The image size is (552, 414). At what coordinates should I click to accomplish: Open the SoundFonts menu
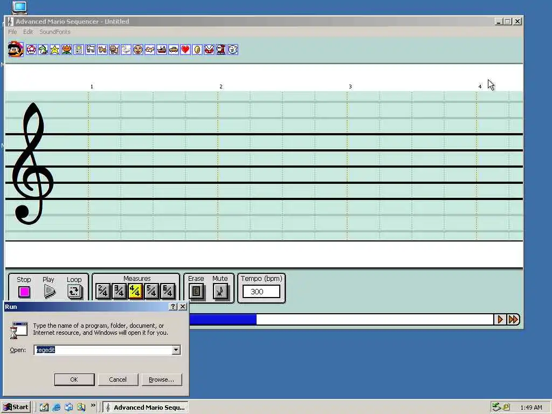pyautogui.click(x=55, y=32)
